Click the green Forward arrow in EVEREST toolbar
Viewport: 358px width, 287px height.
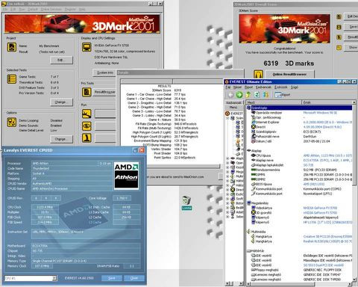pos(239,95)
